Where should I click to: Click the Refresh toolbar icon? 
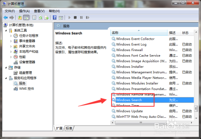point(41,18)
